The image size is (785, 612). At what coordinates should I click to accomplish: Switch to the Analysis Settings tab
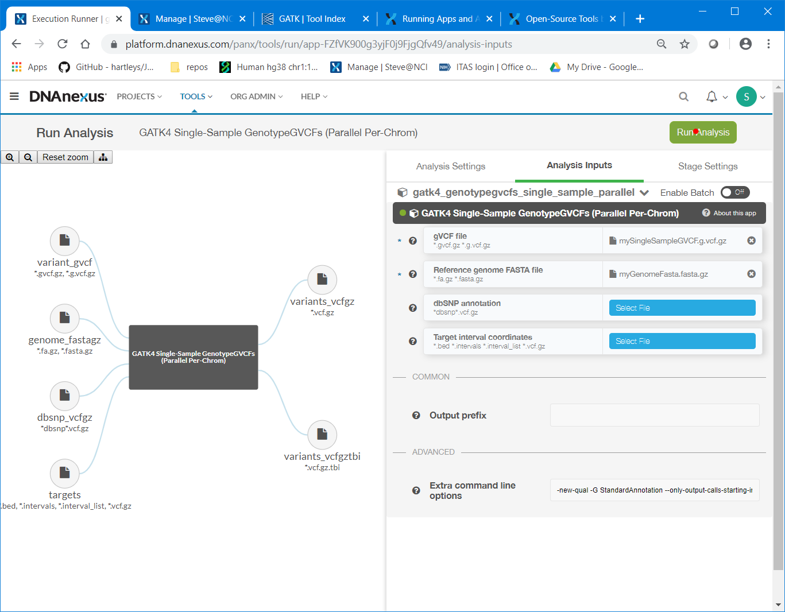pyautogui.click(x=451, y=166)
